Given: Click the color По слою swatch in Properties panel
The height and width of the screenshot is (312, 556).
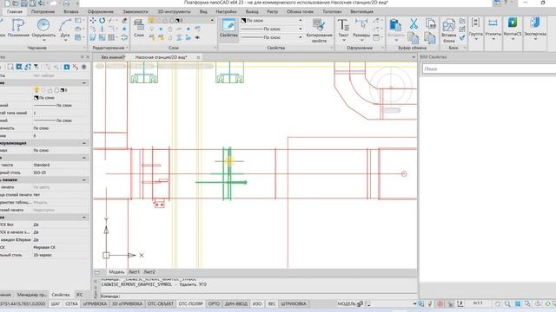Looking at the screenshot, I should point(36,98).
